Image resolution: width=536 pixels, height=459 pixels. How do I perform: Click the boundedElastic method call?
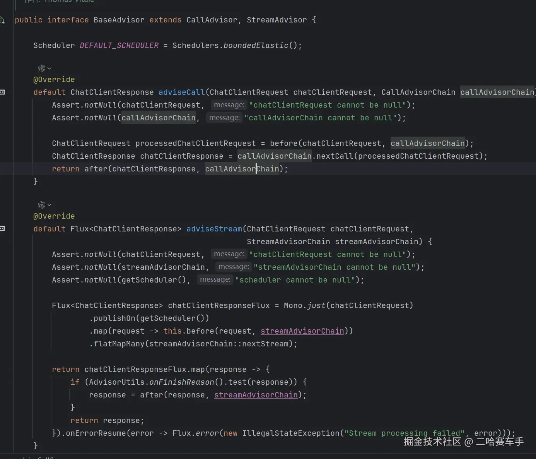coord(256,45)
